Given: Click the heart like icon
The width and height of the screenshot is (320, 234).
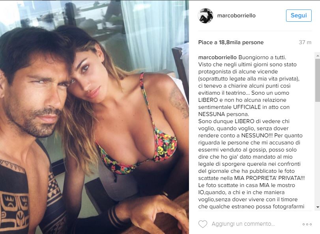Looking at the screenshot, I should 203,224.
